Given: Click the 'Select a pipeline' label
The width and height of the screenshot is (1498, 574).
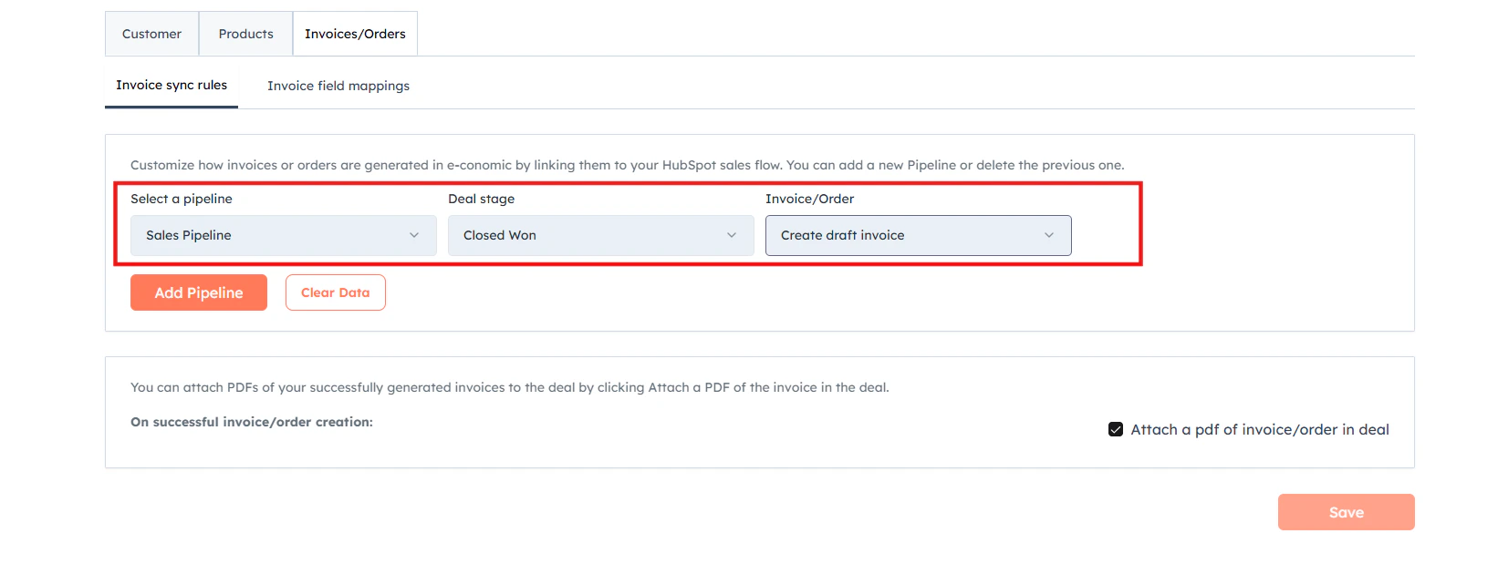Looking at the screenshot, I should [x=182, y=199].
